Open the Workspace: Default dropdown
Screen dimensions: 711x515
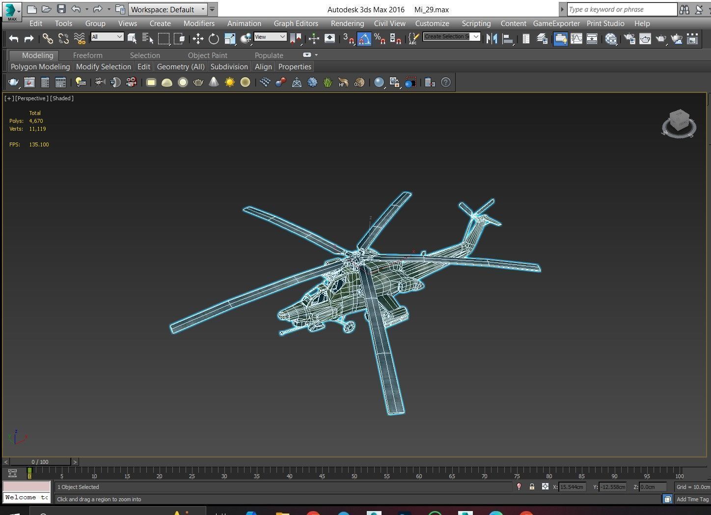[167, 9]
